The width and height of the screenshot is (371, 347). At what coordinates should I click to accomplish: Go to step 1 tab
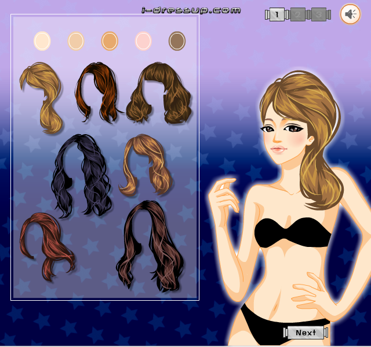277,14
